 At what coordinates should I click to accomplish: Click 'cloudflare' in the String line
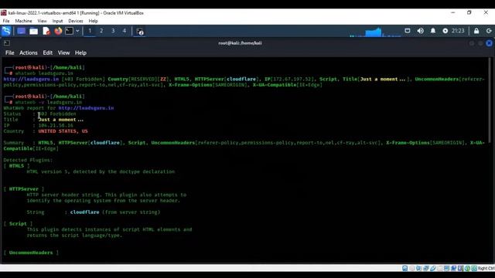pos(84,212)
